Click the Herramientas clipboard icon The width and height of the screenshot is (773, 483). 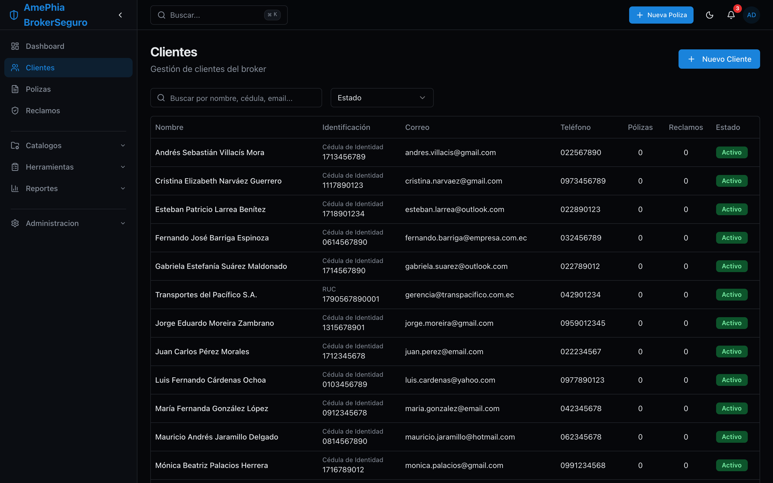coord(15,167)
